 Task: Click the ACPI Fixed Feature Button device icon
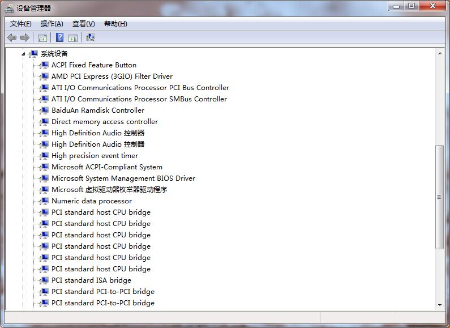pos(44,65)
